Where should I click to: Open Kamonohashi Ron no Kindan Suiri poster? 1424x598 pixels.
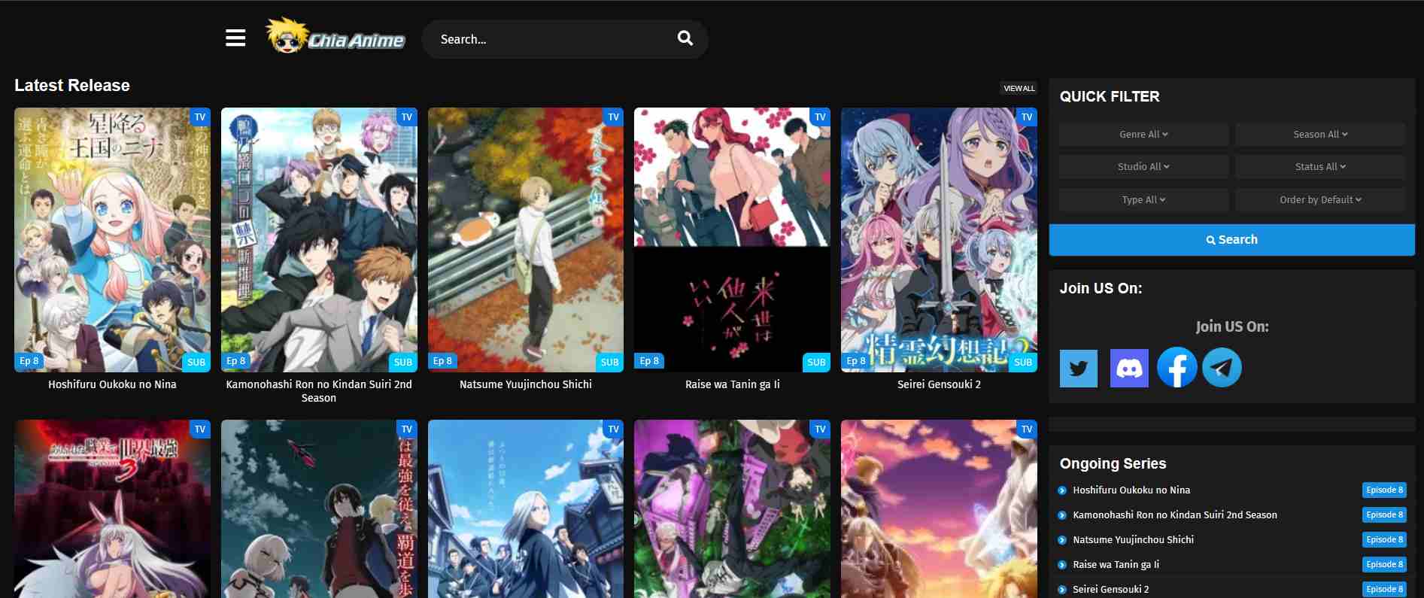tap(319, 239)
